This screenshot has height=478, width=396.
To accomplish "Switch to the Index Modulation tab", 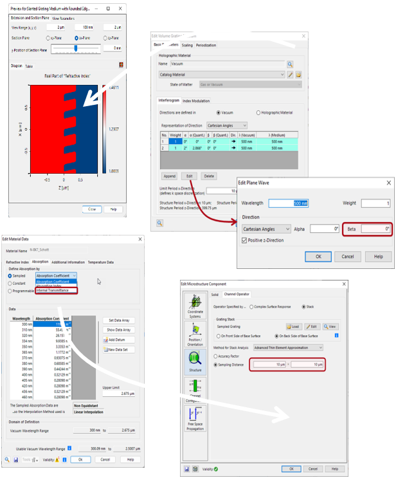I will point(196,101).
